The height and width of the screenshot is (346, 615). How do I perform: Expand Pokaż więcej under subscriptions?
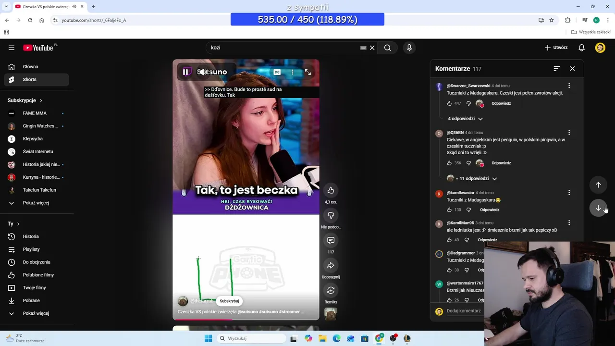[37, 203]
